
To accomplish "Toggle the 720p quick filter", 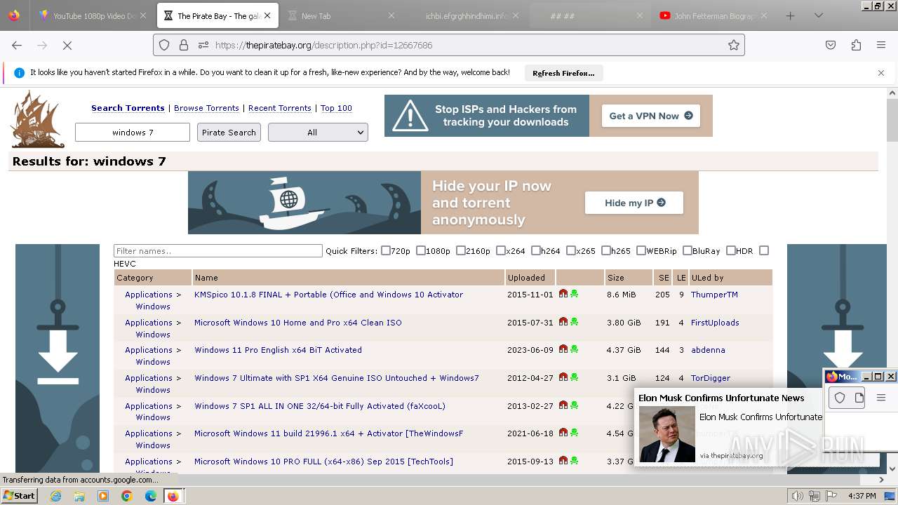I will [386, 250].
